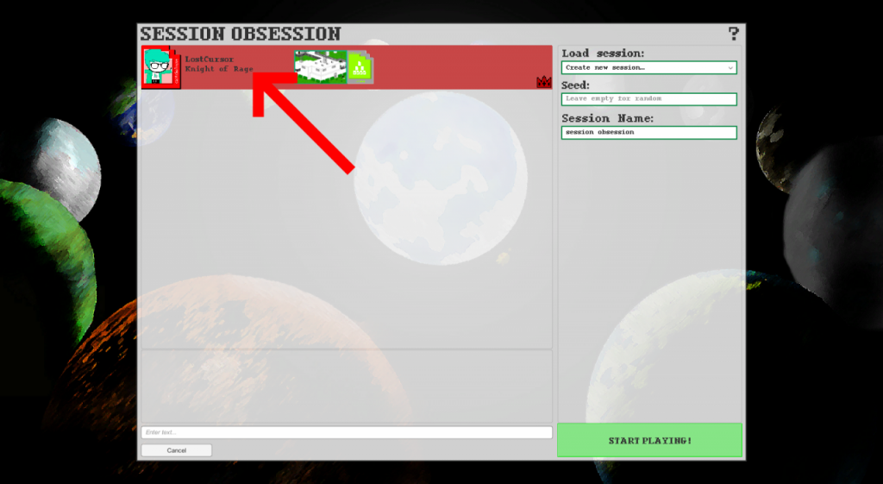This screenshot has width=883, height=484.
Task: Click the 'Session Name:' label
Action: 608,118
